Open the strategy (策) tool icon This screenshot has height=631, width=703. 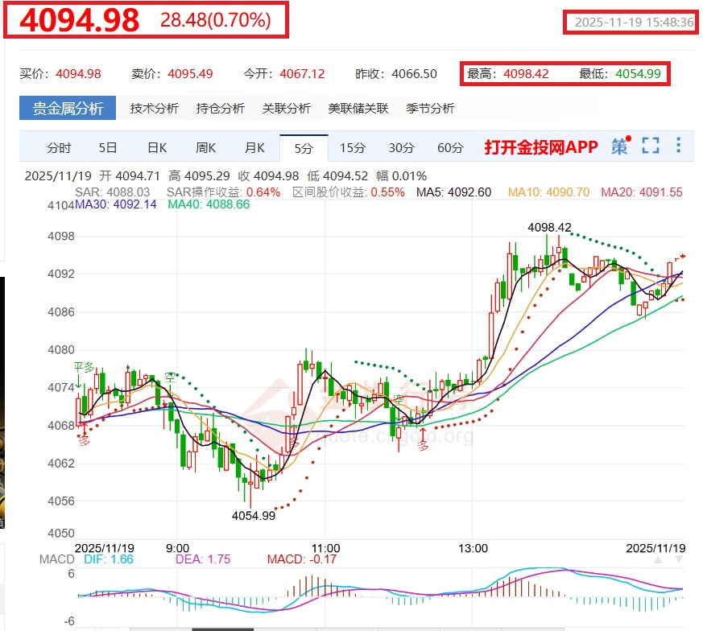(x=619, y=147)
